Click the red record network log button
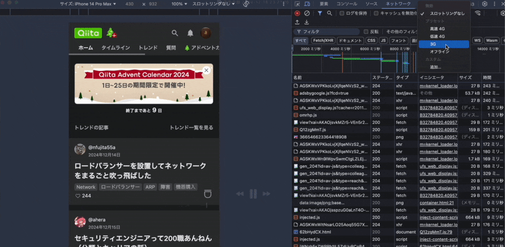 (297, 13)
